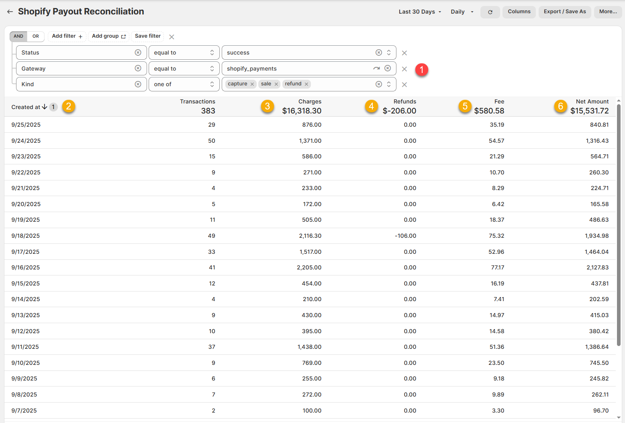Close the whole filter panel
The width and height of the screenshot is (625, 423).
point(172,37)
